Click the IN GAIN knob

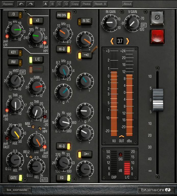110,23
